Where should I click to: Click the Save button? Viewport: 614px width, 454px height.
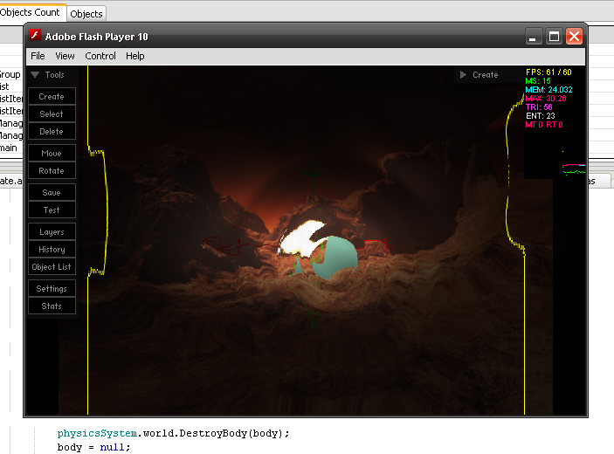click(52, 193)
